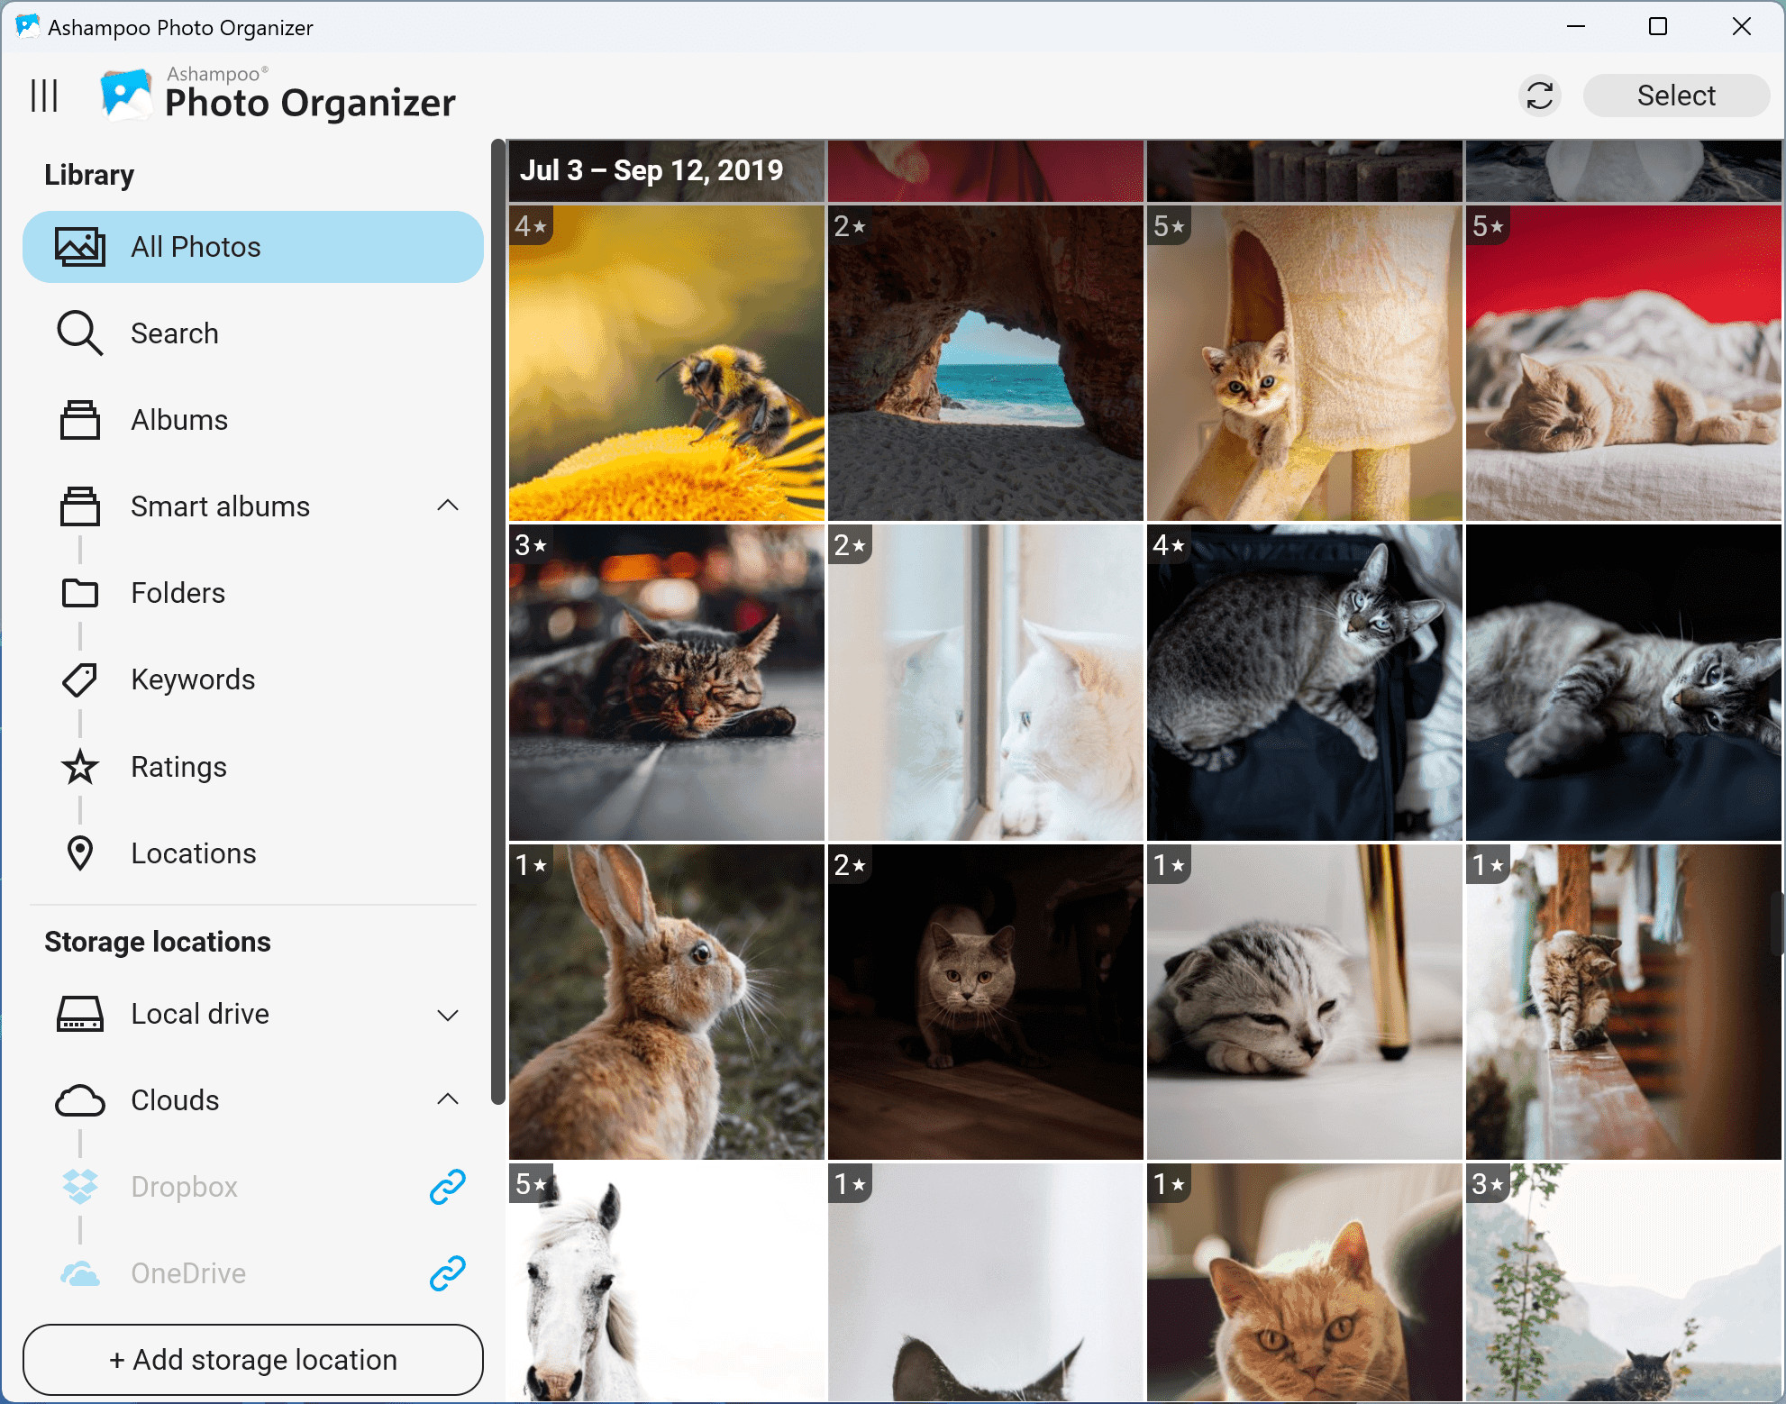Collapse the Clouds section
This screenshot has width=1786, height=1404.
(x=448, y=1099)
